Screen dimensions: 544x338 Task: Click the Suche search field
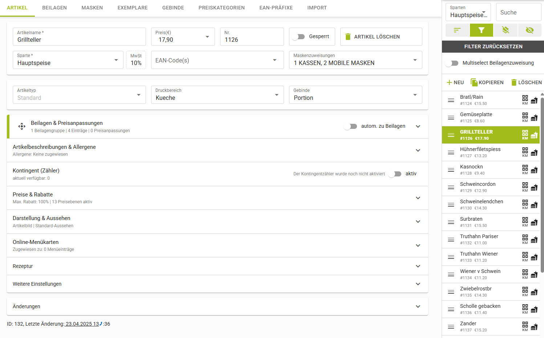coord(518,12)
